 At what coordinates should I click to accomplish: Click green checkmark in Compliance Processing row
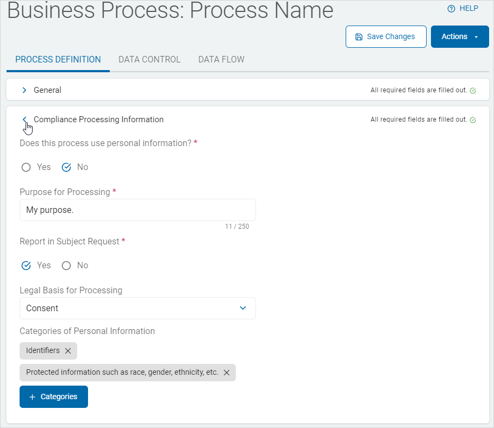pyautogui.click(x=473, y=120)
